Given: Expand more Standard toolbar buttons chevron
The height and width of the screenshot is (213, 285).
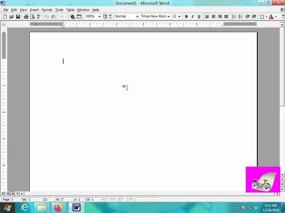Looking at the screenshot, I should point(110,16).
